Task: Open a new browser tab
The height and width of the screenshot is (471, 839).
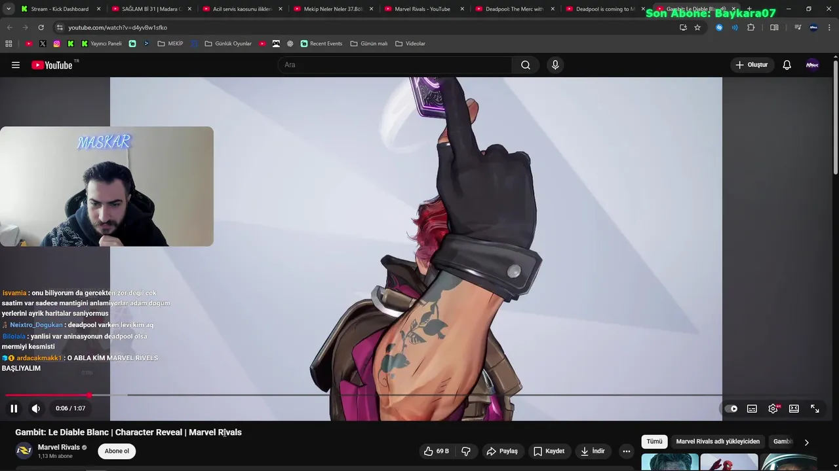Action: point(749,9)
